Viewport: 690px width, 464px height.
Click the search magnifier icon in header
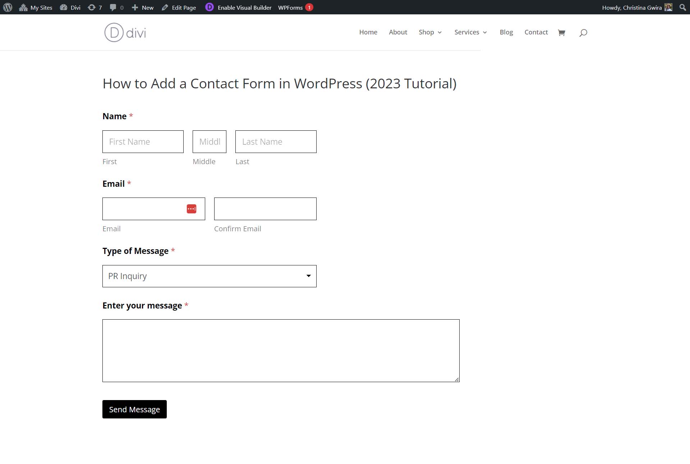coord(583,32)
